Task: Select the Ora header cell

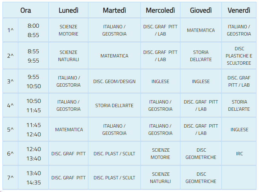Action: pos(26,10)
